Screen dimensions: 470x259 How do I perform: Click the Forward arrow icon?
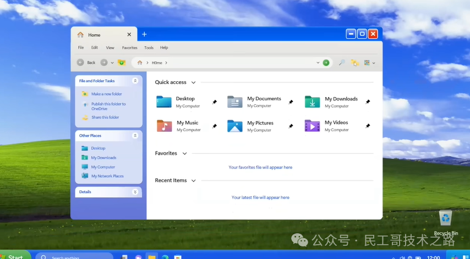coord(103,63)
